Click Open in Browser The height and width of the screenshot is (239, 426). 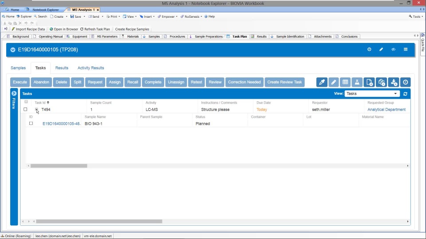tap(64, 29)
